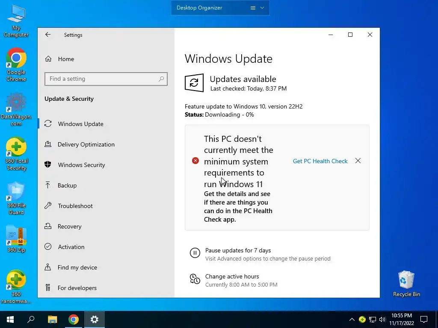
Task: Click the Home house icon
Action: click(x=48, y=59)
